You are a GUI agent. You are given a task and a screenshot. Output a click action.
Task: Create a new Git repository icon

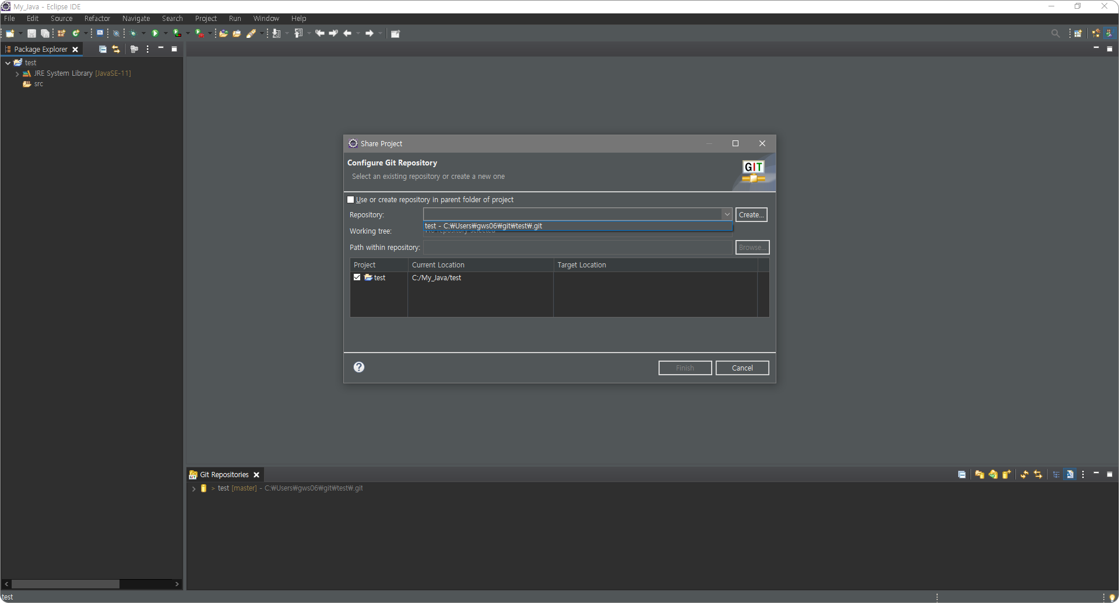(x=1007, y=475)
